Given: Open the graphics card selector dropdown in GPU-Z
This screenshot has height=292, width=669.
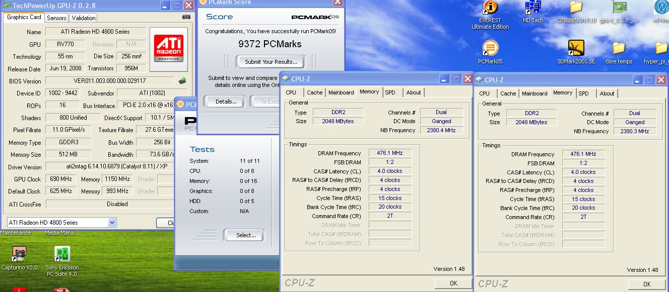Looking at the screenshot, I should [x=112, y=222].
